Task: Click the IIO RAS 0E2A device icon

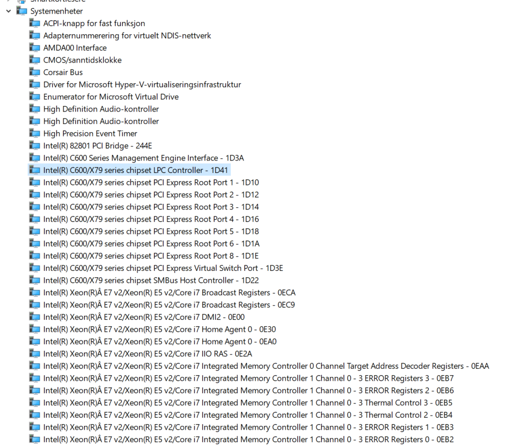Action: pos(35,354)
